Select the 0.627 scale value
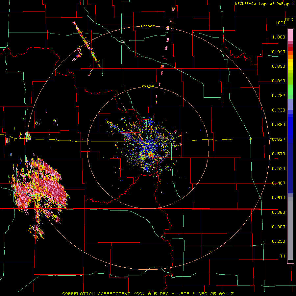 279,139
